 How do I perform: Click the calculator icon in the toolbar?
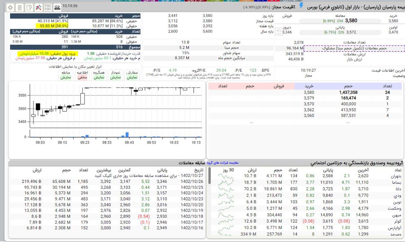point(20,7)
